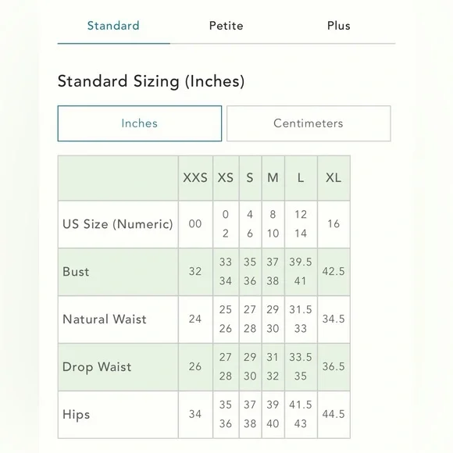Click the XS column header
The image size is (453, 453).
(x=226, y=177)
